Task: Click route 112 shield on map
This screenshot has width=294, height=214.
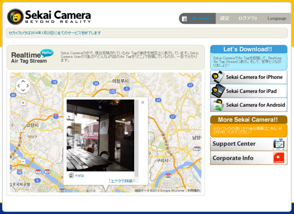Action: coord(197,149)
